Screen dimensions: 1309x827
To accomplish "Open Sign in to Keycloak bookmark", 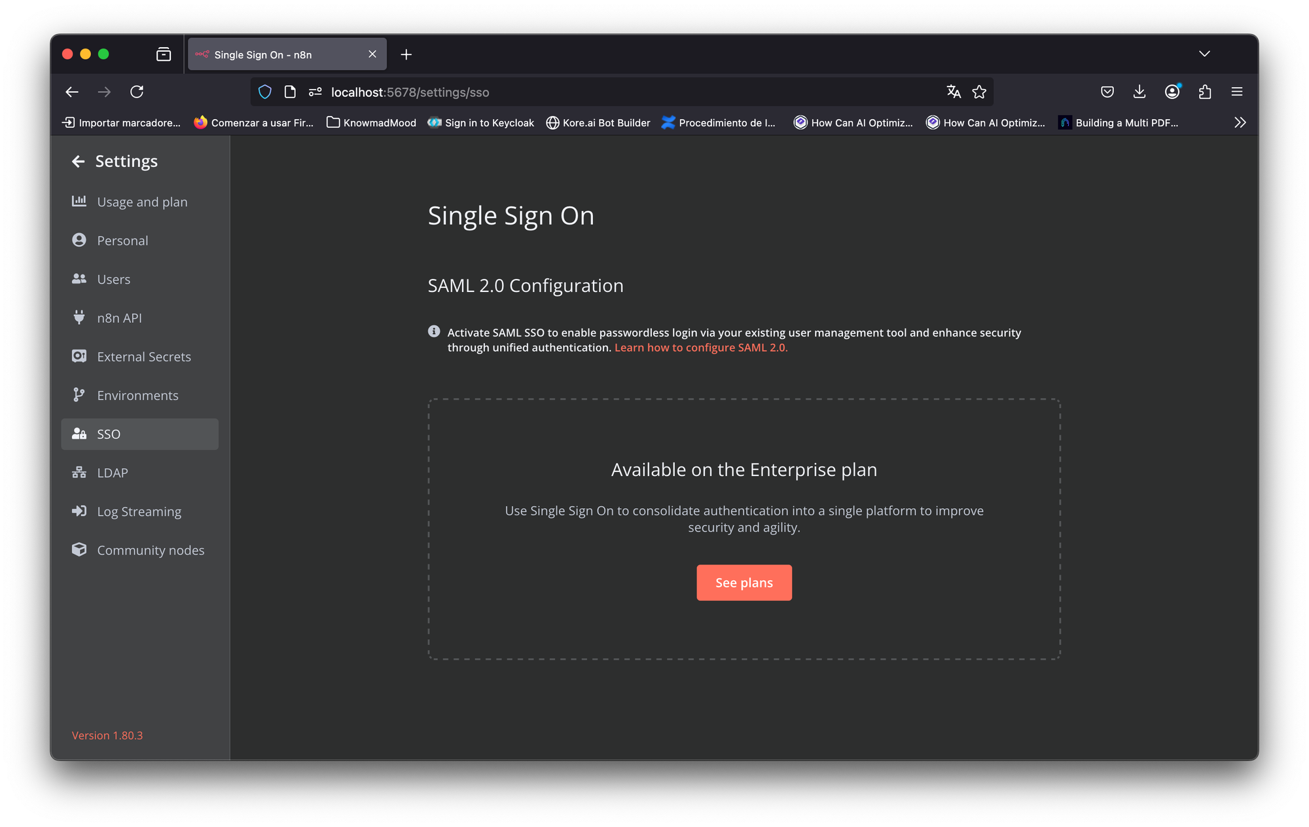I will pyautogui.click(x=481, y=122).
